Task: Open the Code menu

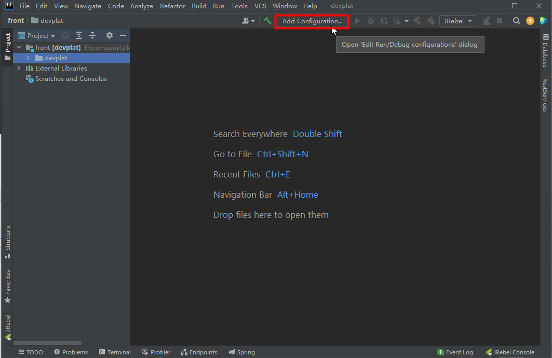Action: click(116, 6)
